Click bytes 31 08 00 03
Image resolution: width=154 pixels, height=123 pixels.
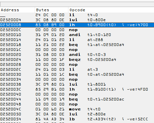click(50, 55)
